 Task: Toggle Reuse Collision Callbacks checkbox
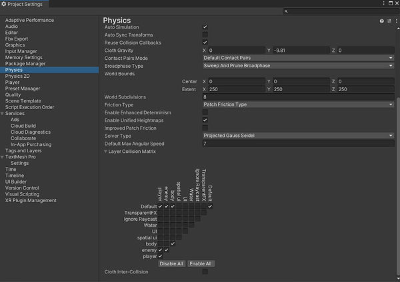[205, 43]
